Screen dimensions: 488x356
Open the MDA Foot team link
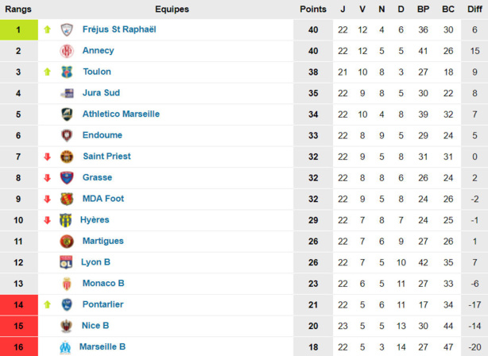tap(103, 199)
